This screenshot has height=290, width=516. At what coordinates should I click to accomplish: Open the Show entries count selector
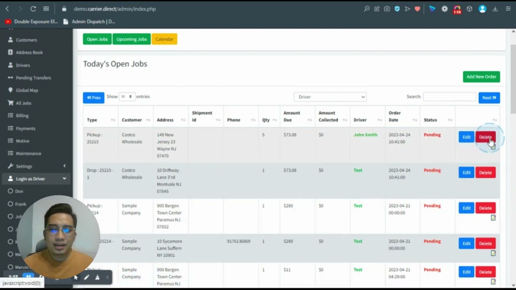(x=127, y=97)
